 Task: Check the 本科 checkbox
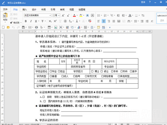[112, 71]
